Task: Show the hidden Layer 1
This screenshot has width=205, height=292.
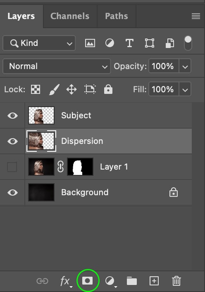Action: pyautogui.click(x=12, y=167)
